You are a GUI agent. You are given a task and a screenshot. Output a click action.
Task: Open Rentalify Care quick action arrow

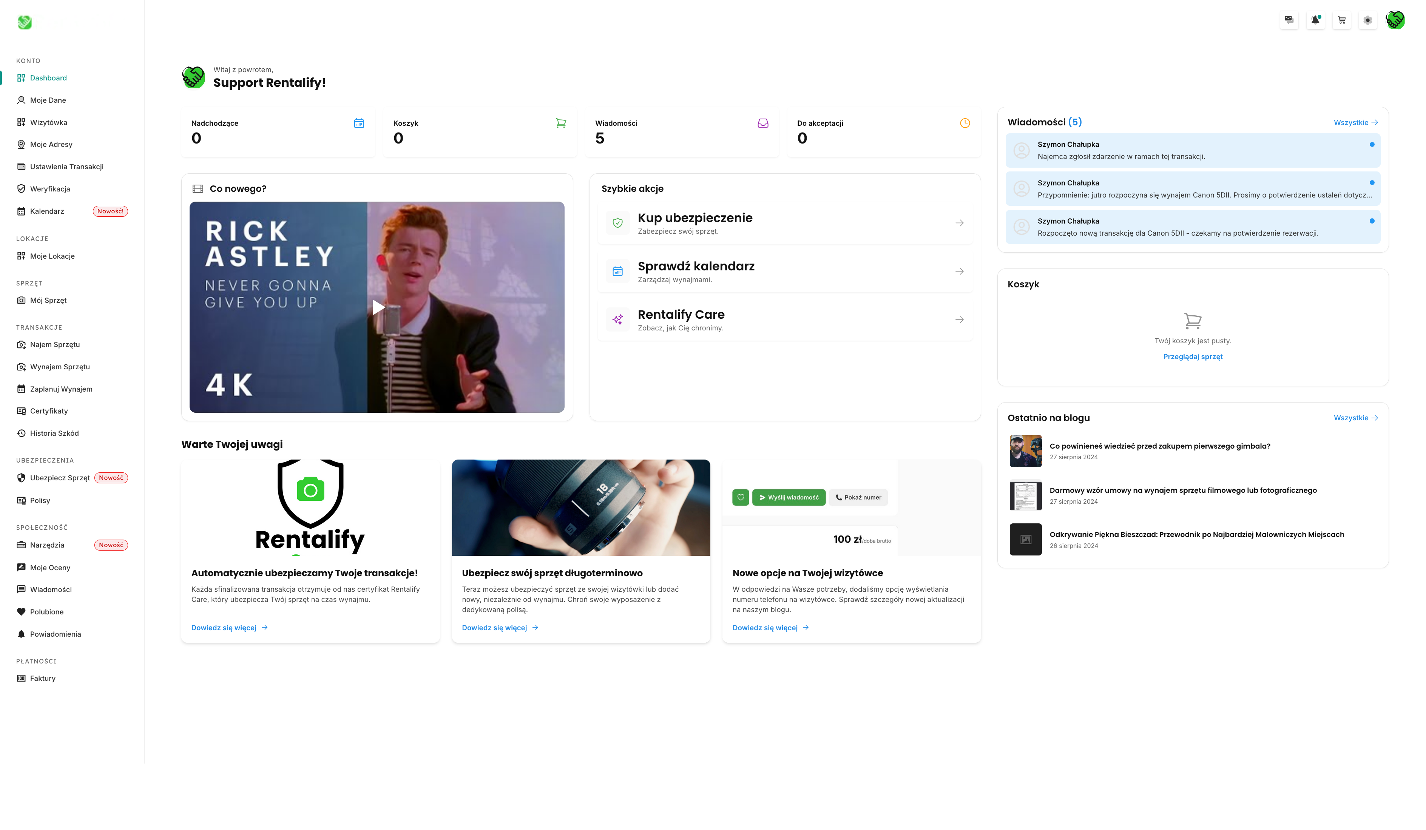959,320
